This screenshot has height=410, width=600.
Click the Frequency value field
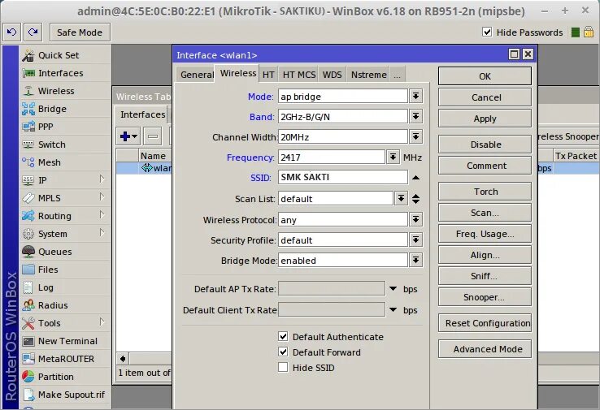tap(332, 157)
